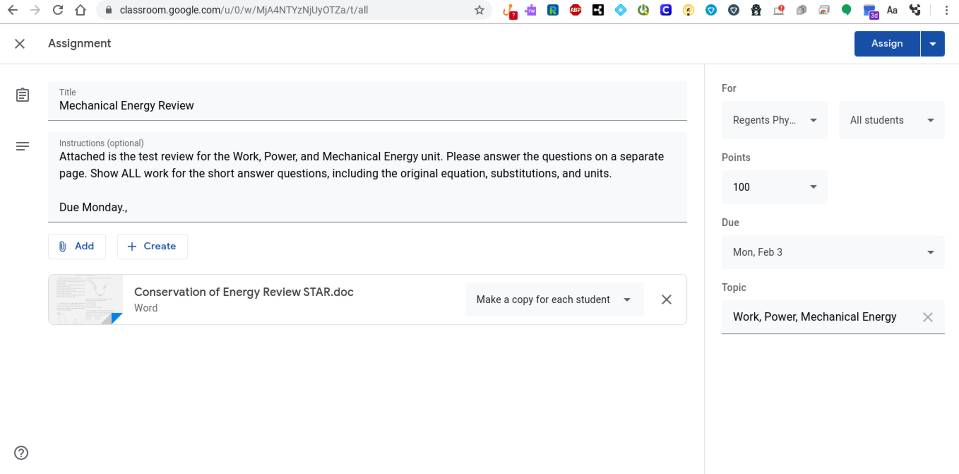Screen dimensions: 959x474
Task: Open the Mon, Feb 3 due date picker
Action: pos(833,252)
